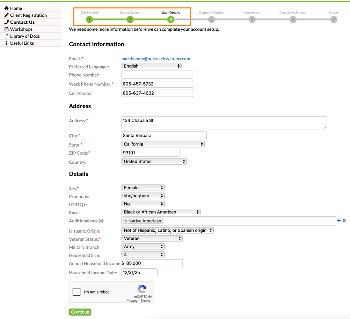Click the blue plus icon beside Additional races

[x=338, y=221]
